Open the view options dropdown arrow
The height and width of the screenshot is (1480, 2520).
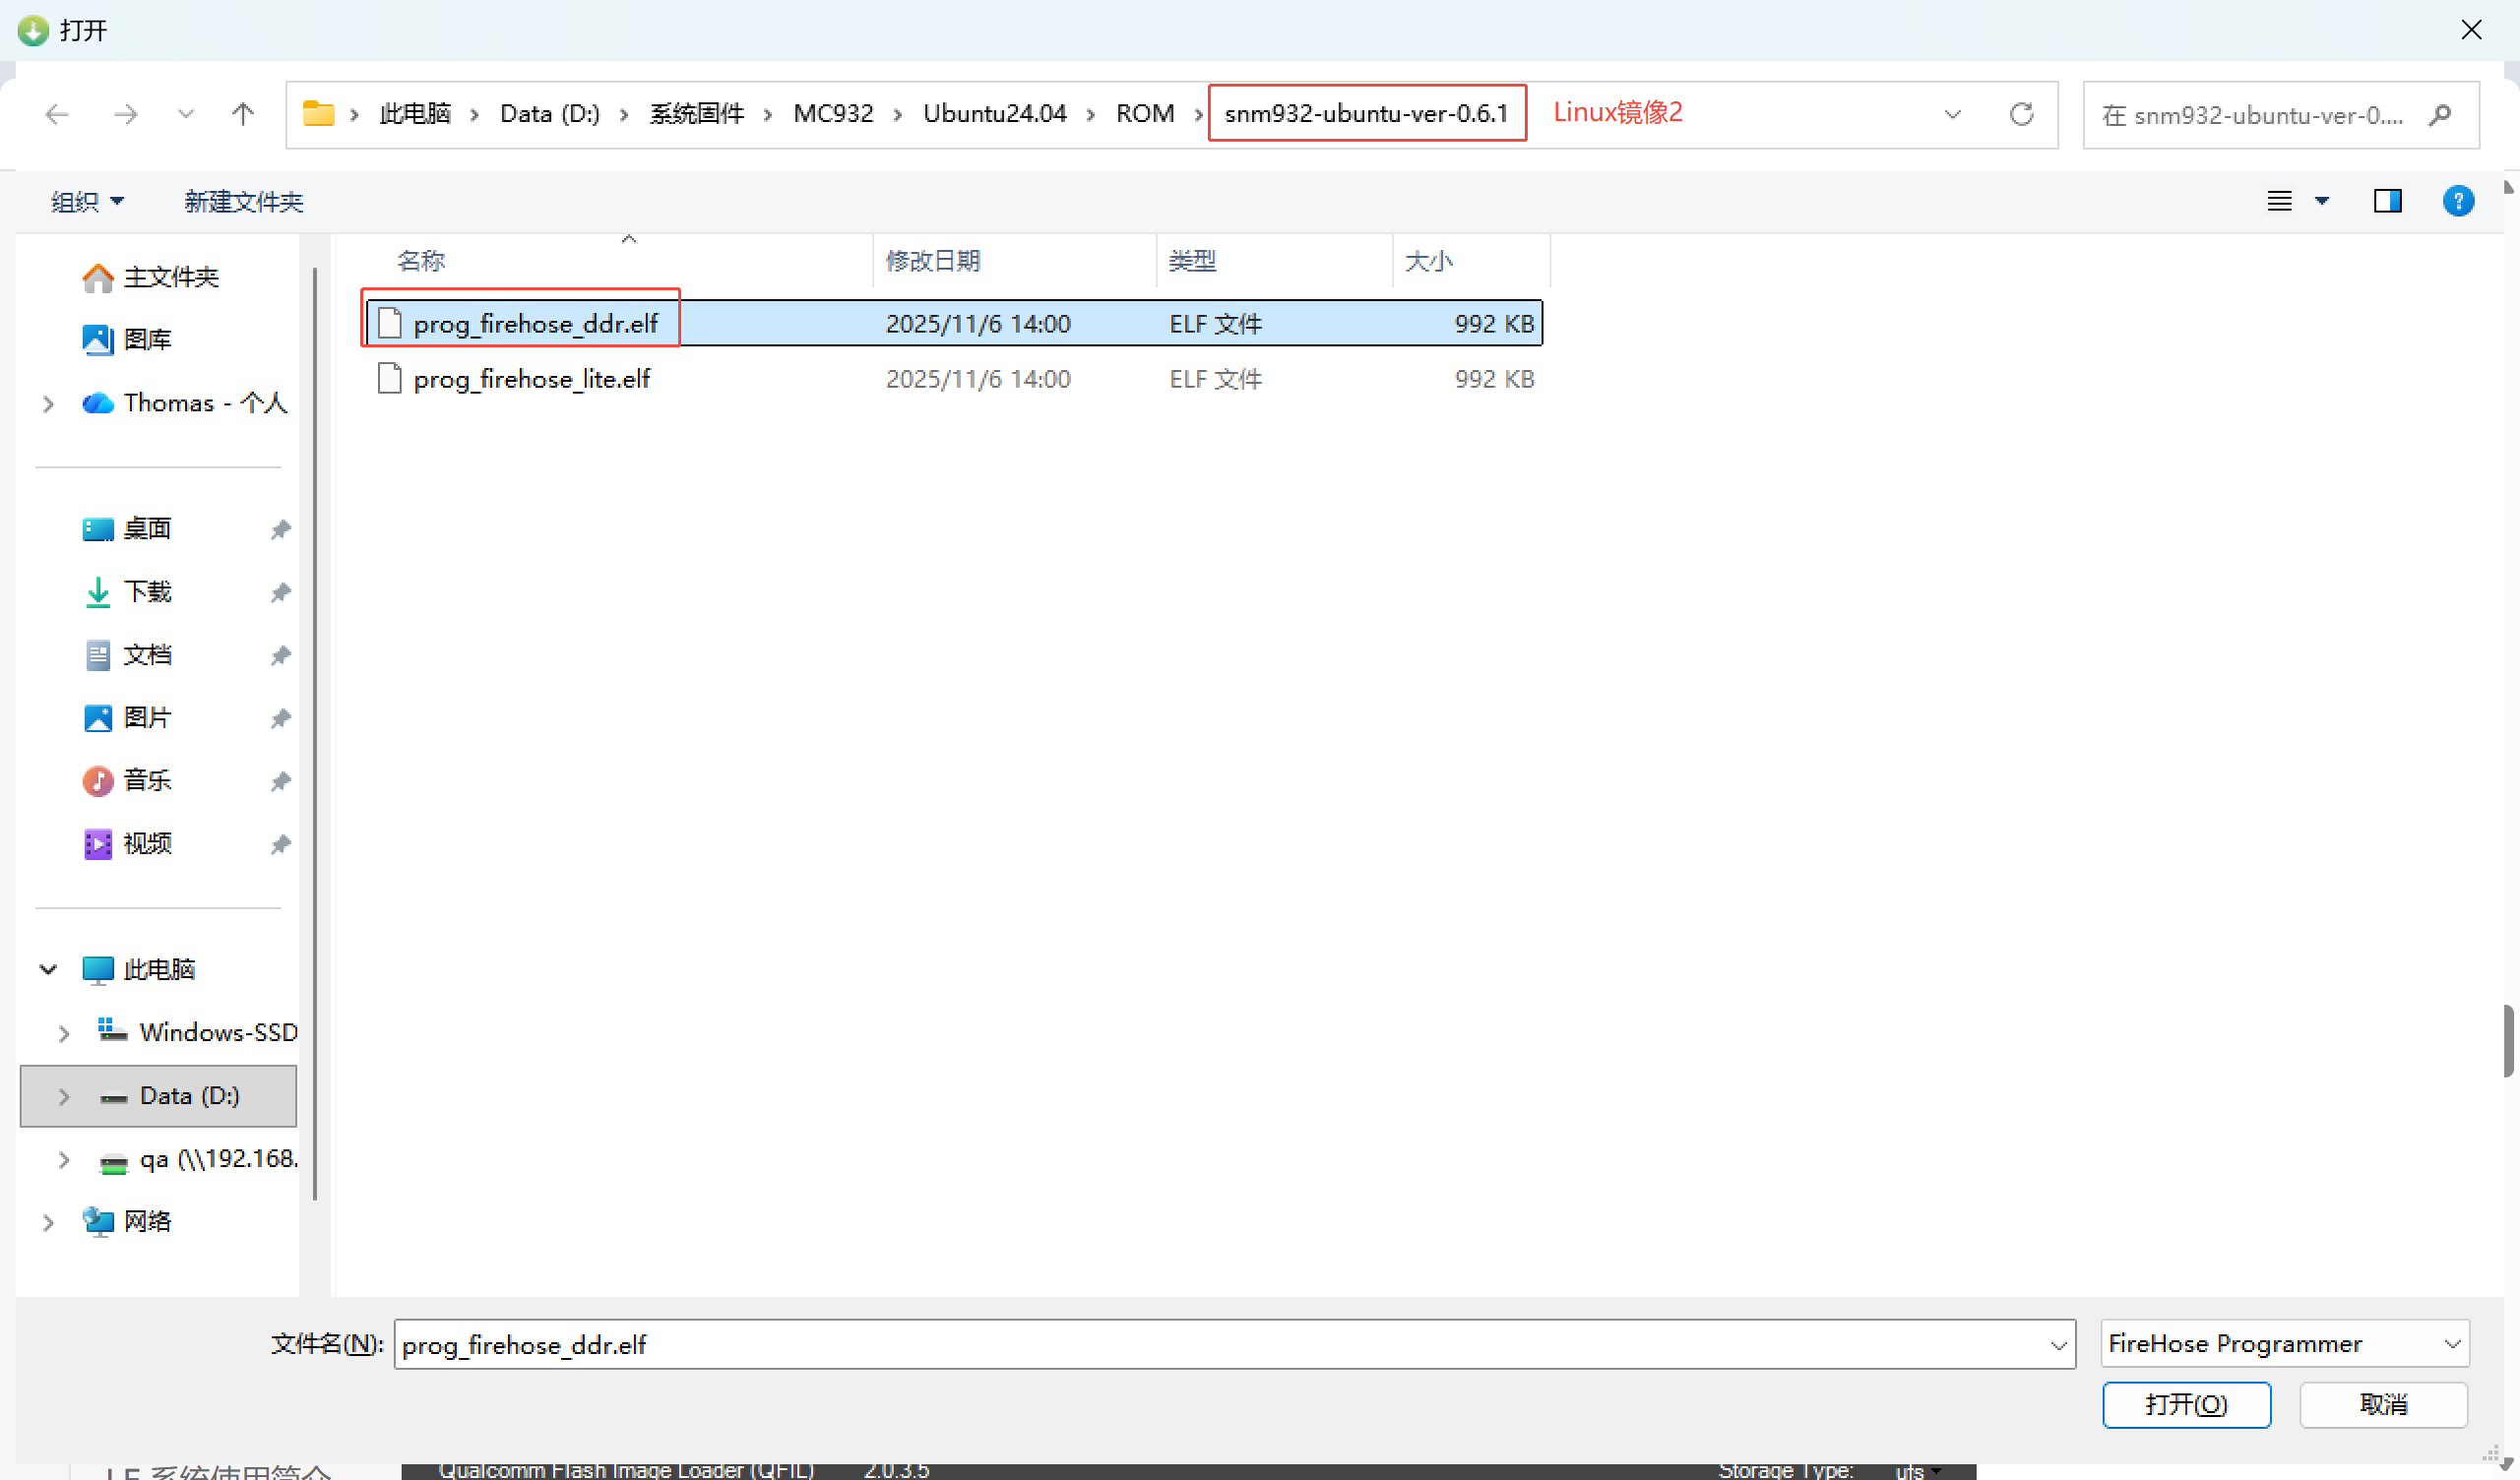[x=2322, y=201]
